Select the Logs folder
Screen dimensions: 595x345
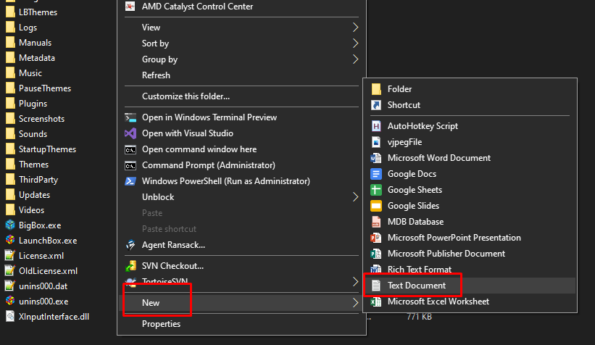[21, 28]
